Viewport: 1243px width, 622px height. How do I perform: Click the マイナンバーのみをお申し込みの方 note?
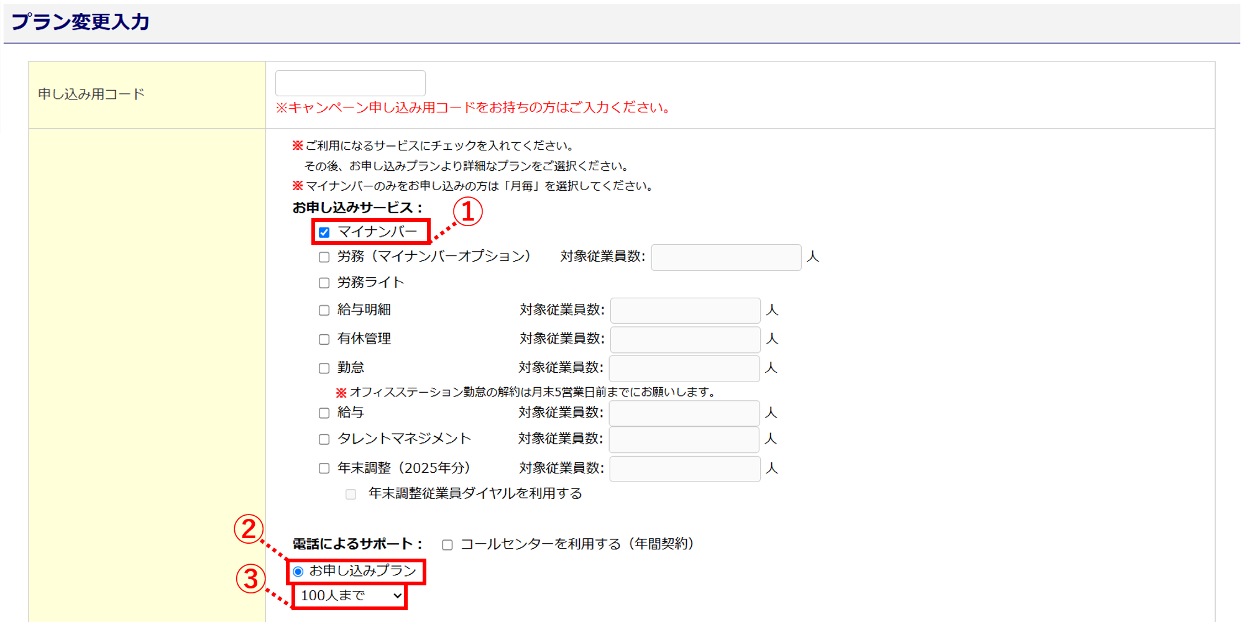click(473, 186)
